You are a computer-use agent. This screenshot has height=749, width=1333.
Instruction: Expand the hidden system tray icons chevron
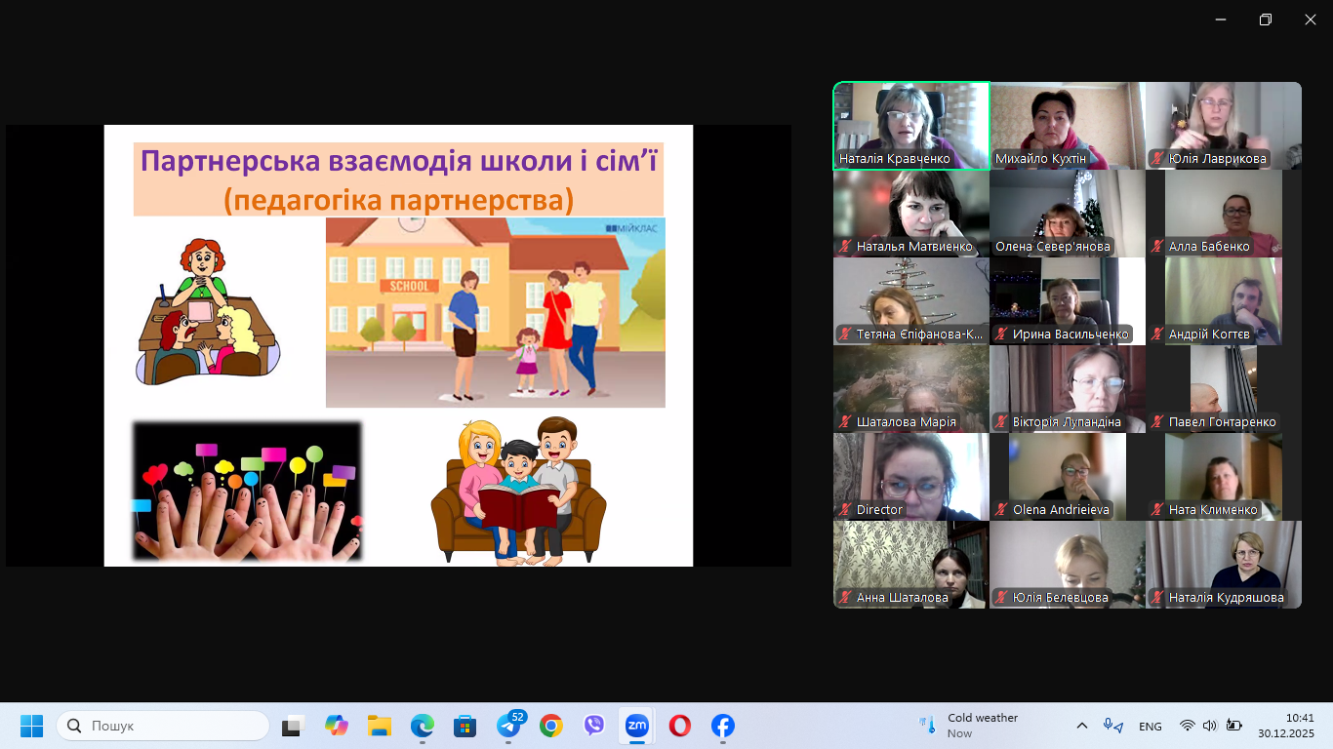click(x=1081, y=726)
